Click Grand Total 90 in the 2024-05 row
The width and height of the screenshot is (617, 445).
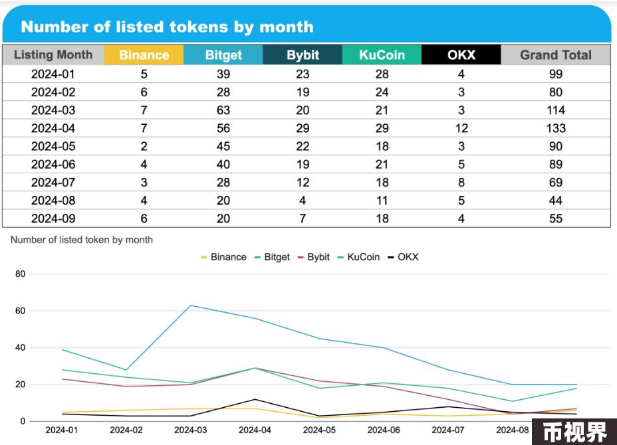point(556,146)
